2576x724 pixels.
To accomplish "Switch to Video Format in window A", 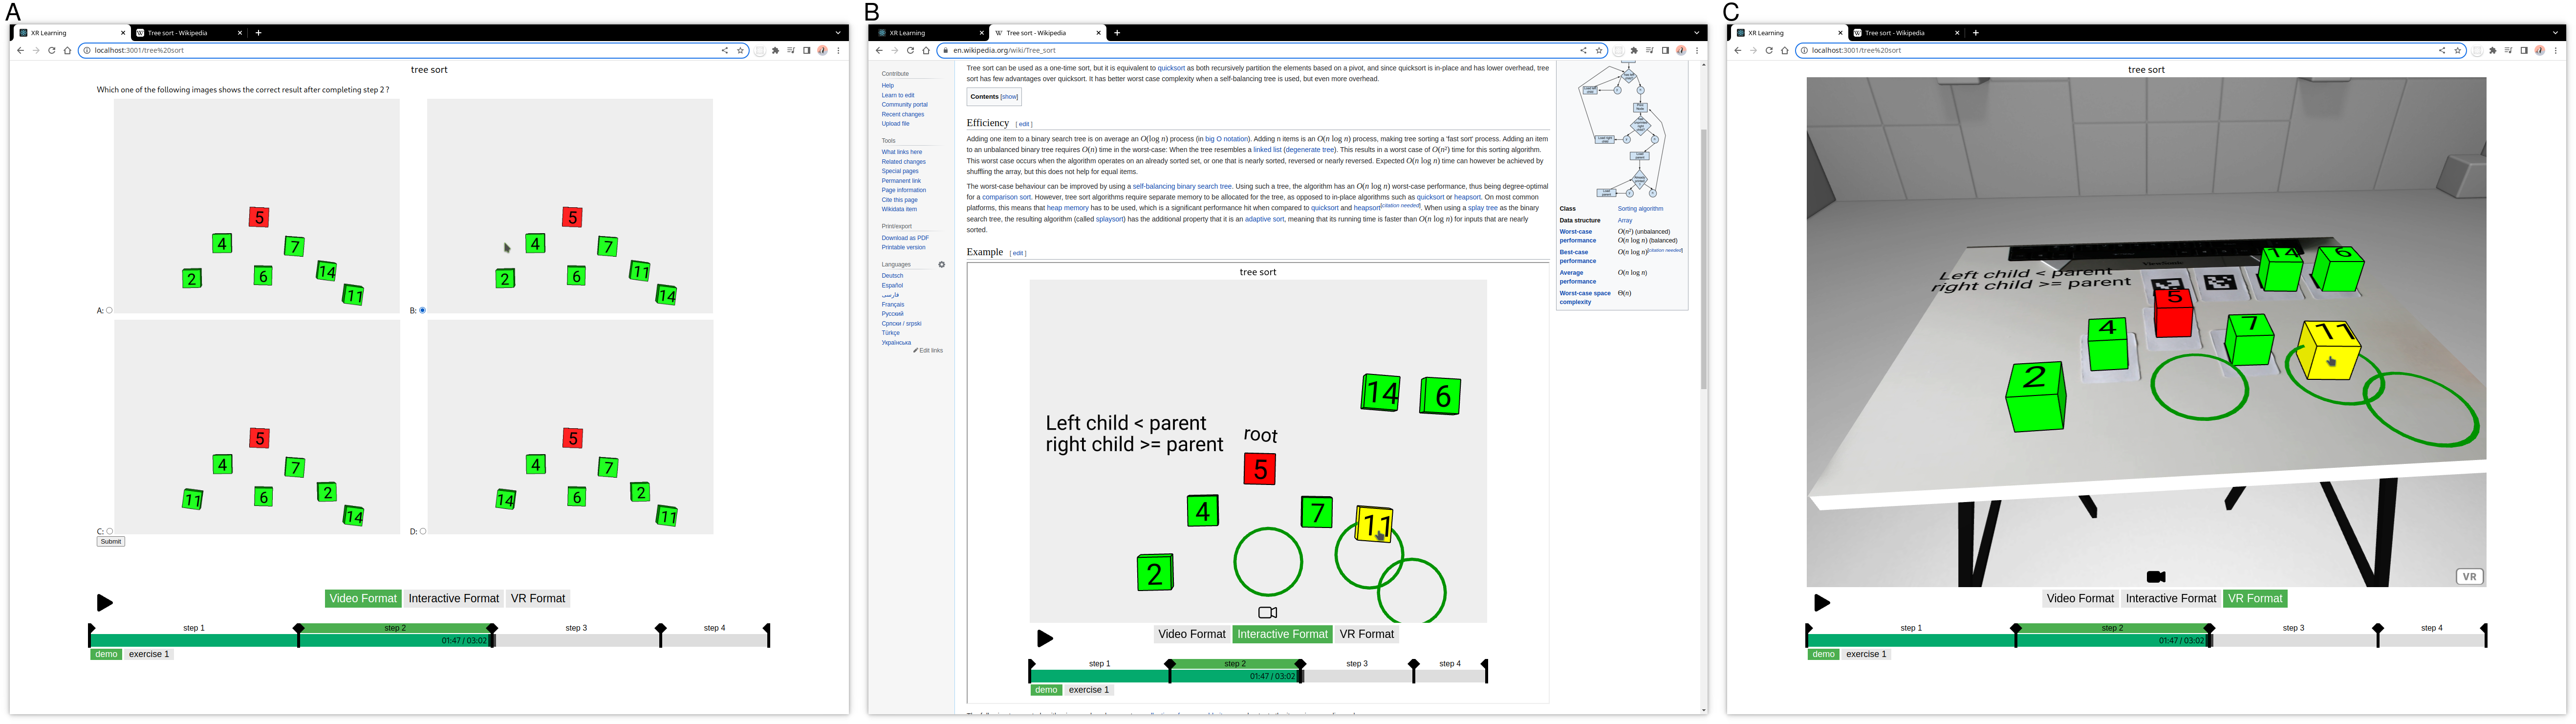I will (x=363, y=598).
